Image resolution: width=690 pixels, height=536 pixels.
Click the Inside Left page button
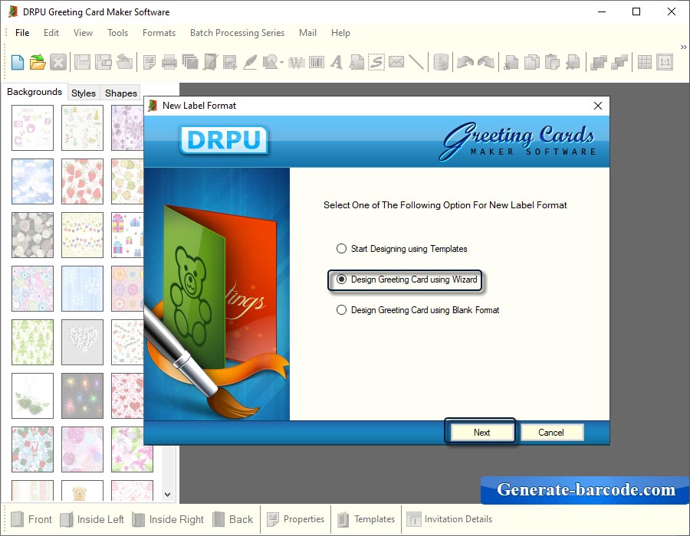tap(92, 519)
